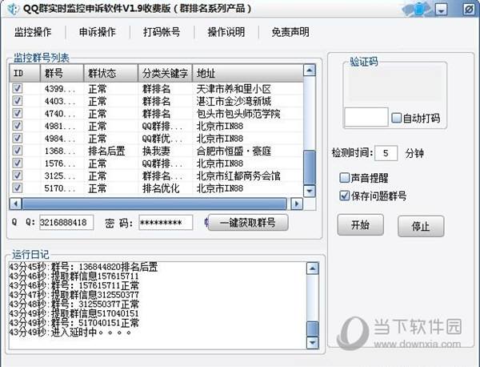Viewport: 480px width, 367px height.
Task: Click the group list horizontal scrollbar thumb
Action: tap(154, 204)
